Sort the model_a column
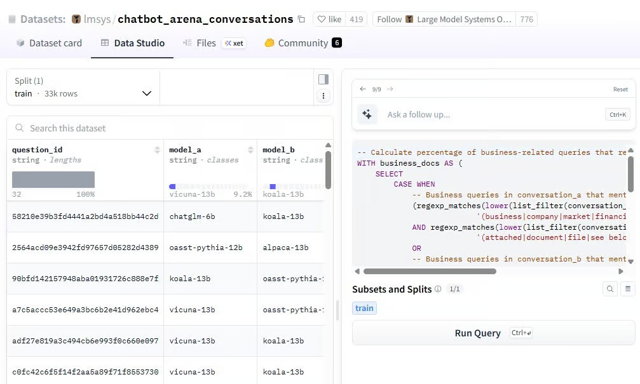This screenshot has width=640, height=384. [250, 150]
